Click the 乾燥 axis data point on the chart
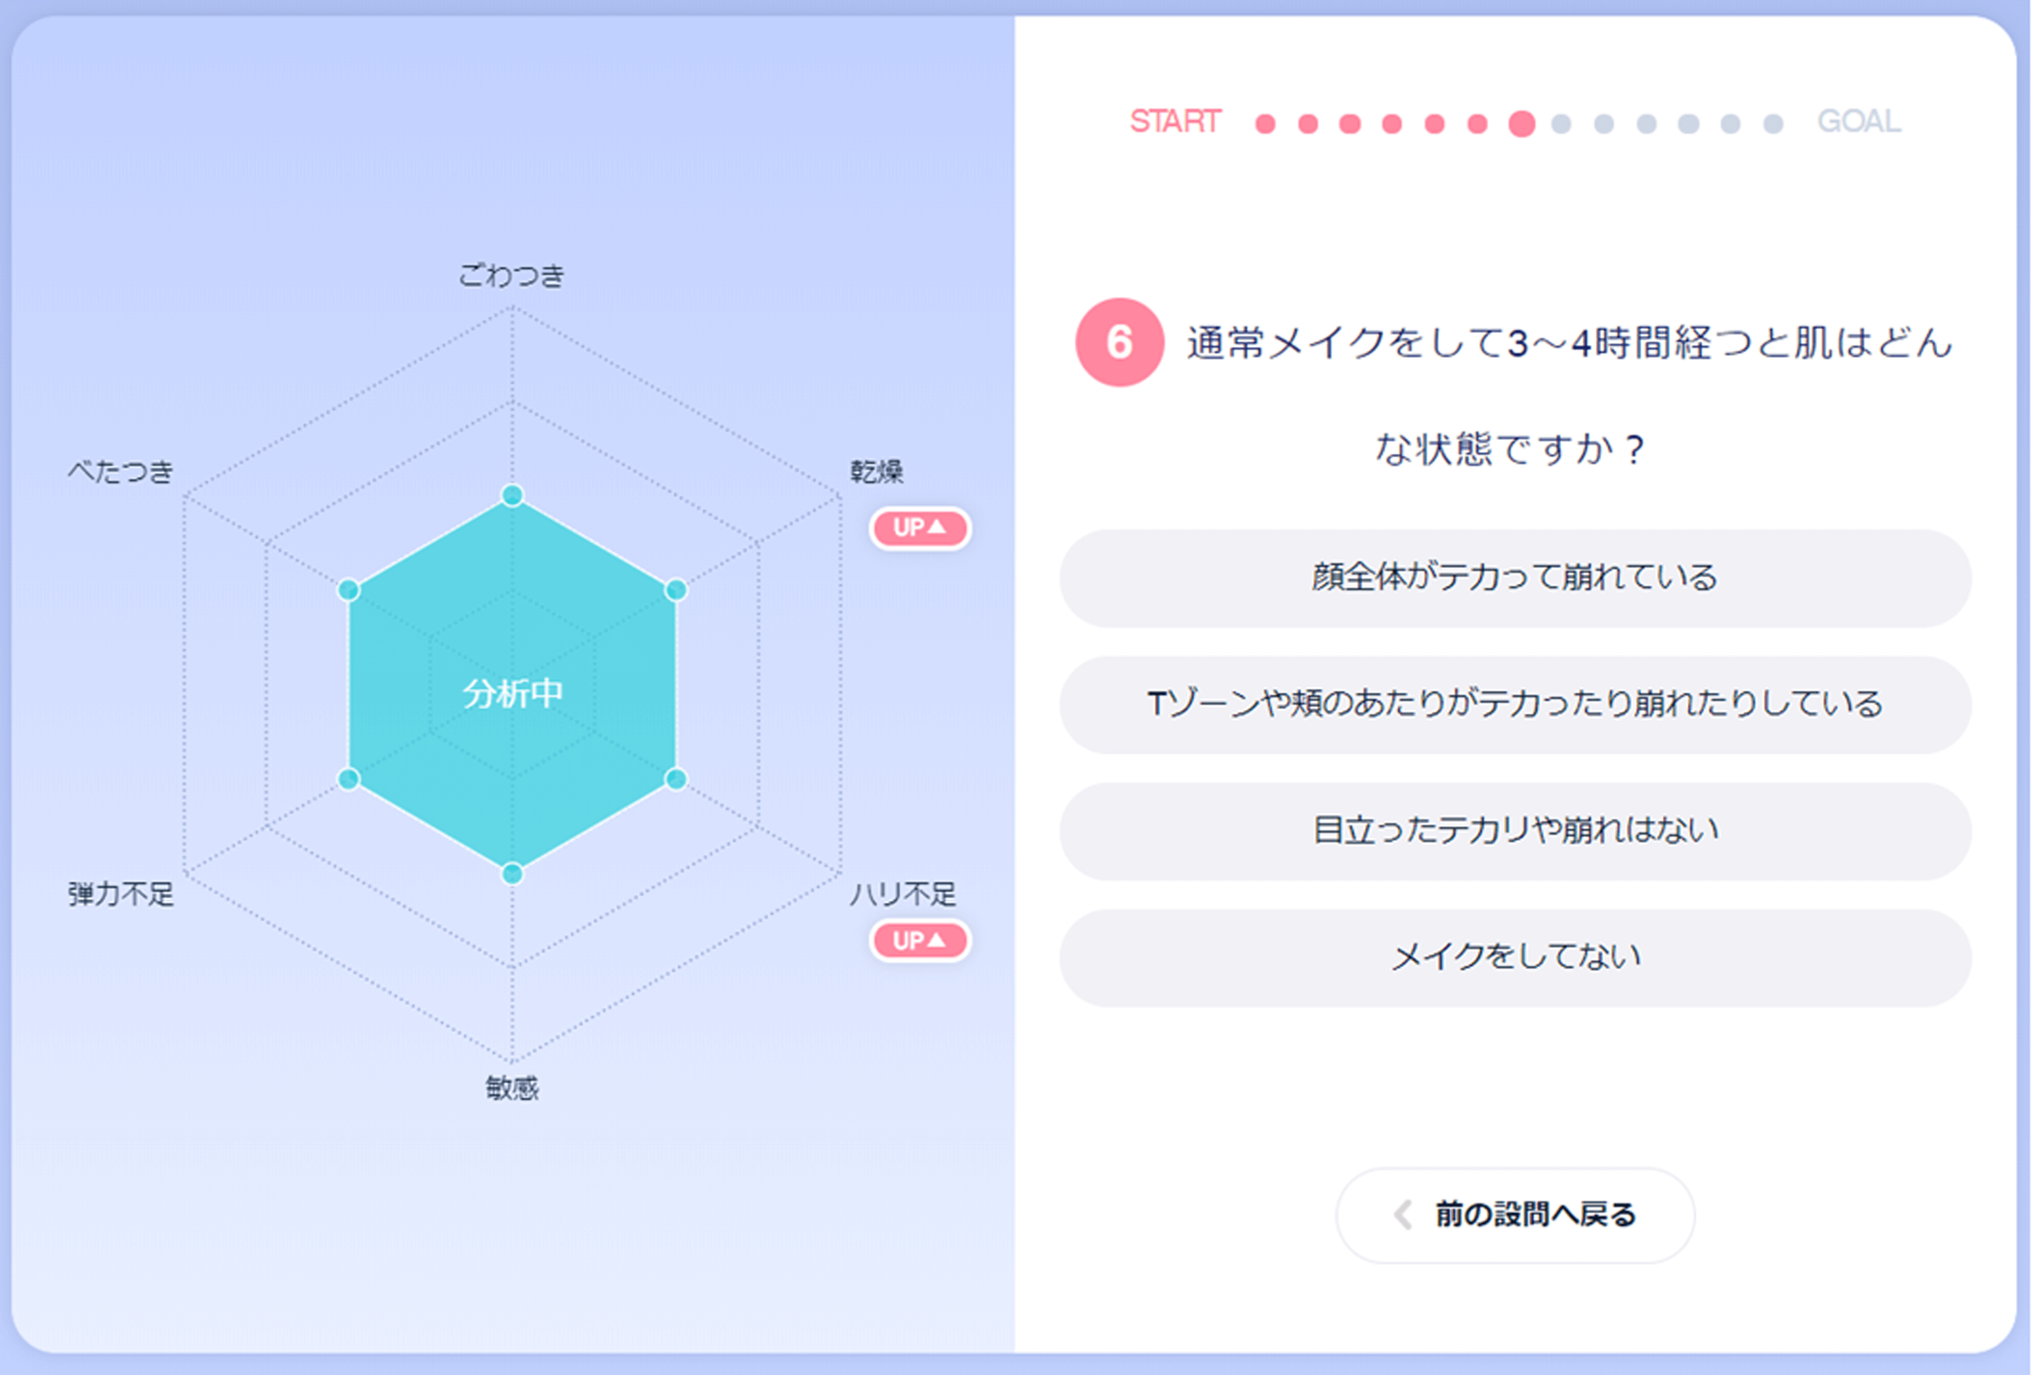 [676, 590]
